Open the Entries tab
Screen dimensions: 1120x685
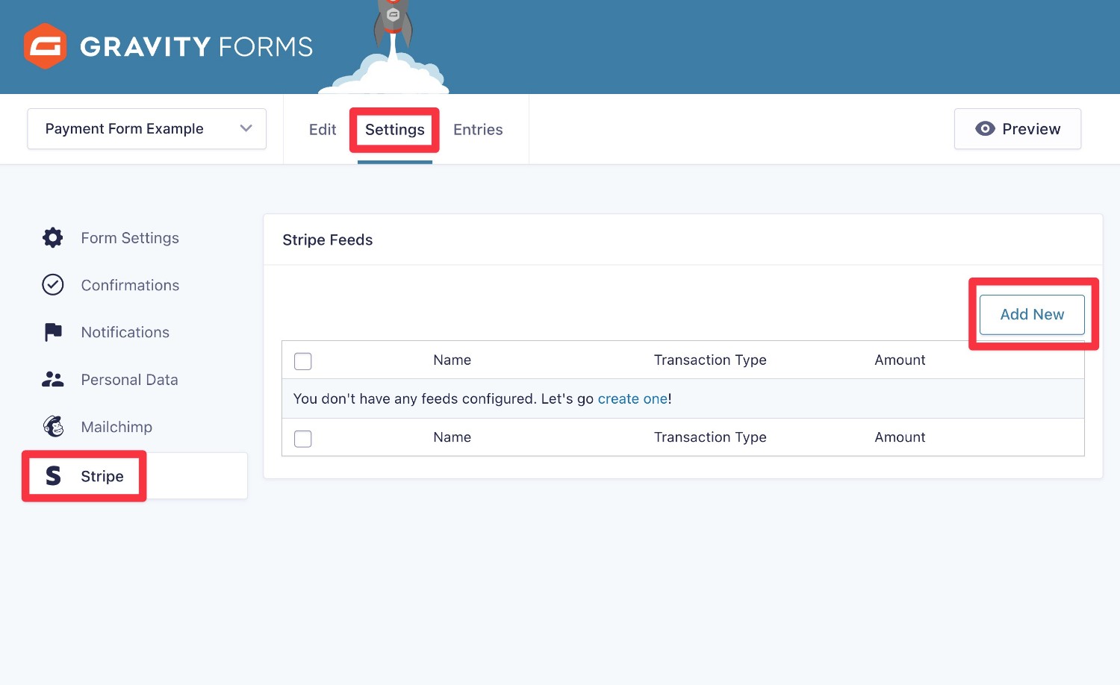pos(478,129)
